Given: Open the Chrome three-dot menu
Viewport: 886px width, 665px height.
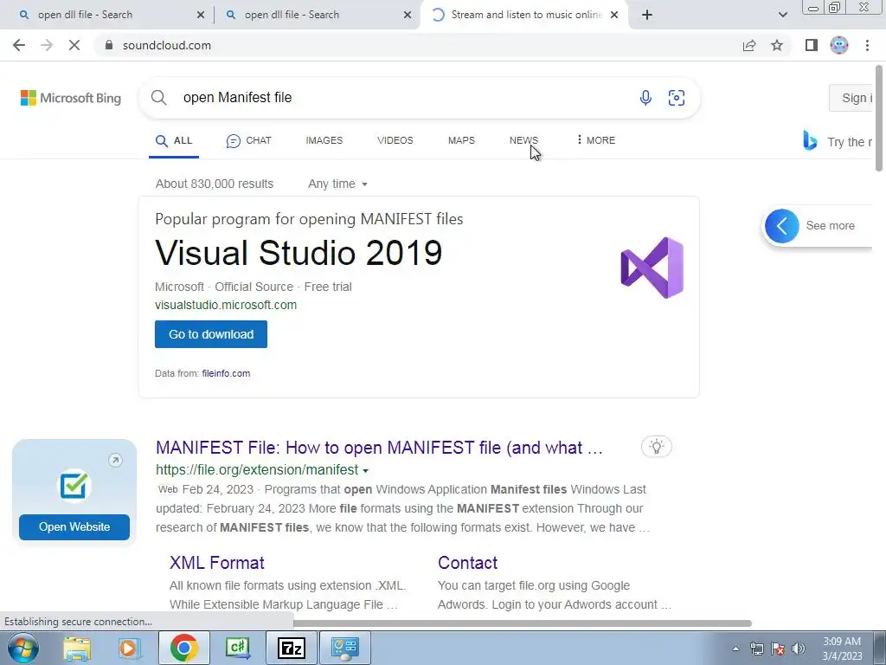Looking at the screenshot, I should [867, 45].
